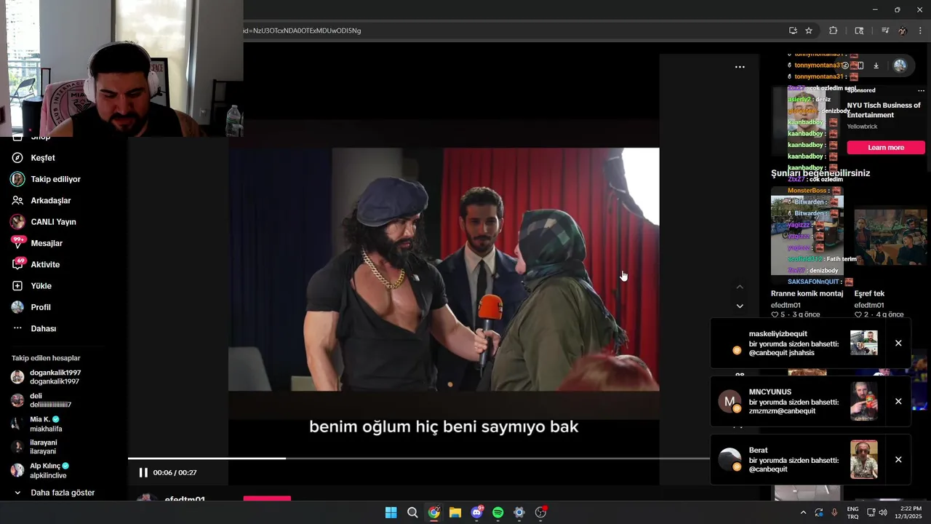Open the three-dot video options menu

point(740,67)
